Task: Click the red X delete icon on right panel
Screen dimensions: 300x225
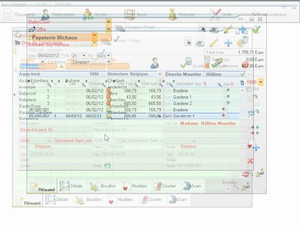Action: [250, 161]
